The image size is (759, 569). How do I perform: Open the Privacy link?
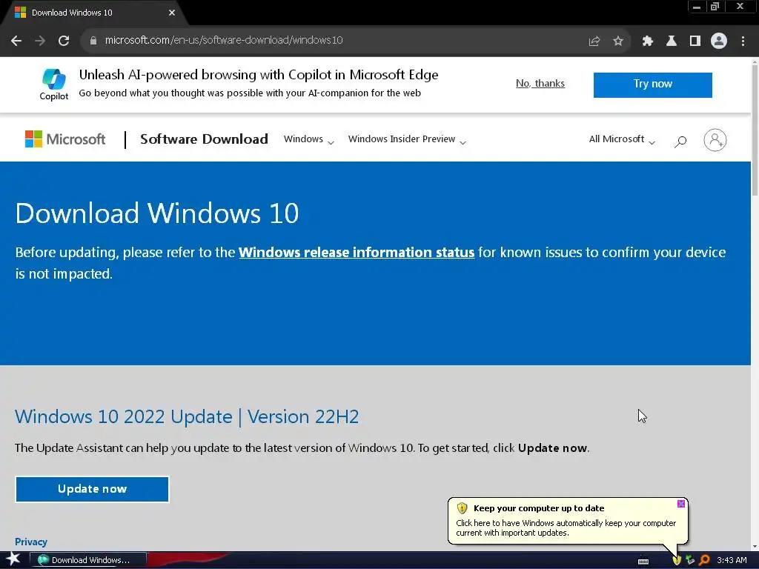(31, 542)
